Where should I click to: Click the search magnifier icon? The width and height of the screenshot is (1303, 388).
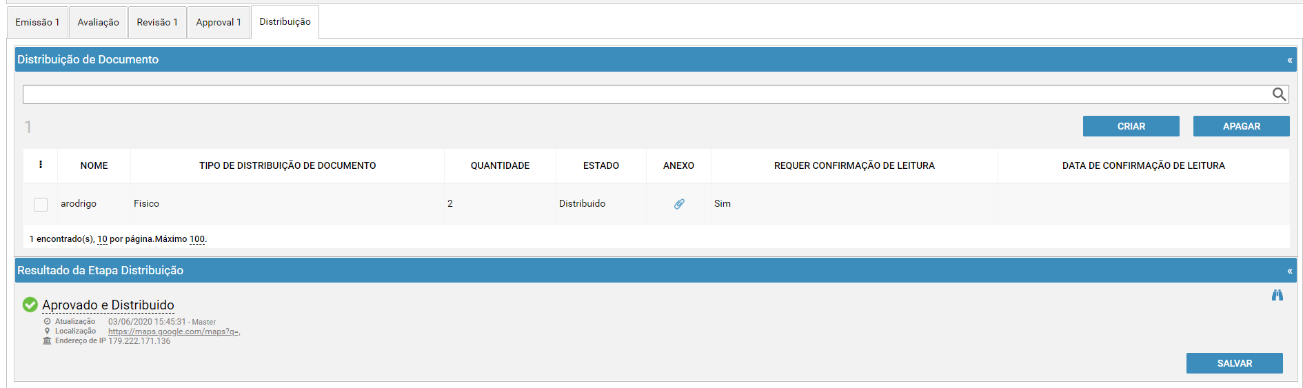pos(1279,94)
